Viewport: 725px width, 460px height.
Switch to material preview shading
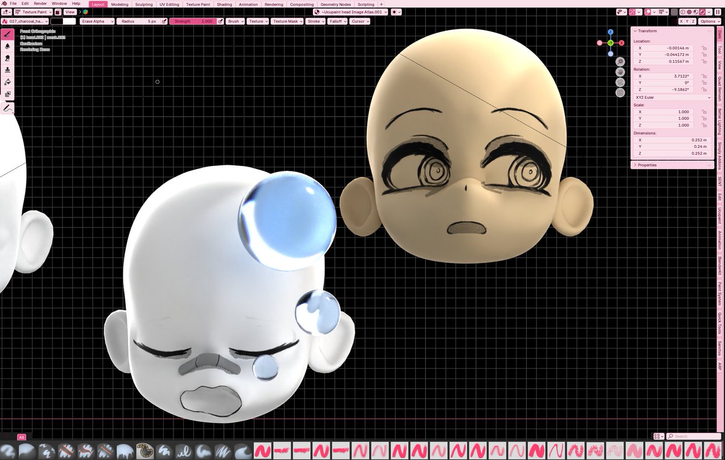695,11
